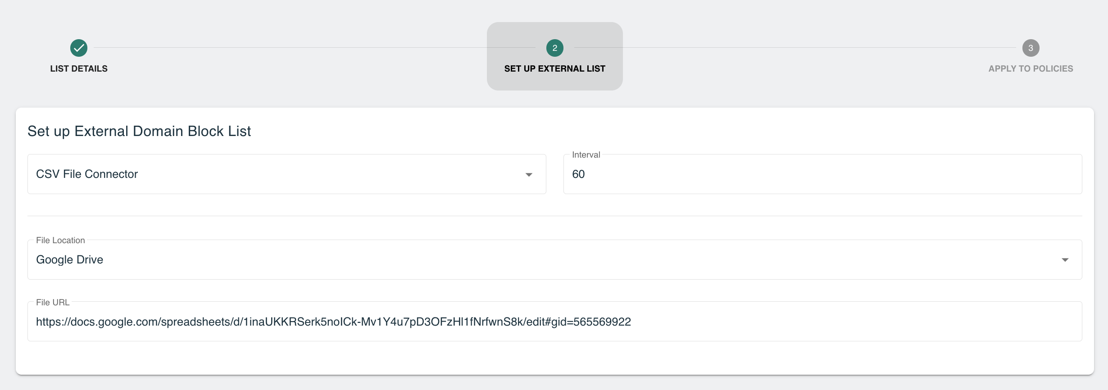Jump to APPLY TO POLICIES step label

coord(1031,68)
